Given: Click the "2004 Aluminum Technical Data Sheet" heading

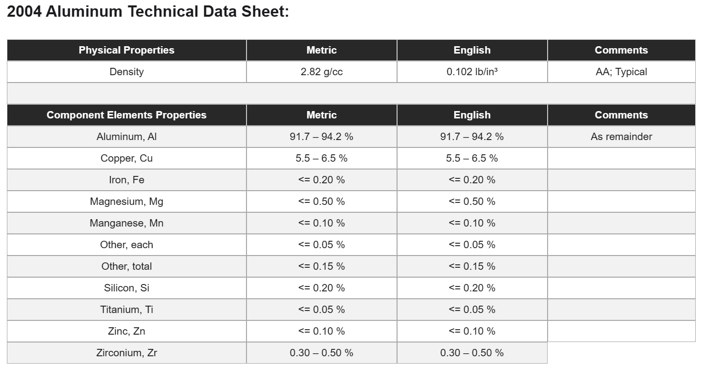Looking at the screenshot, I should (x=148, y=12).
